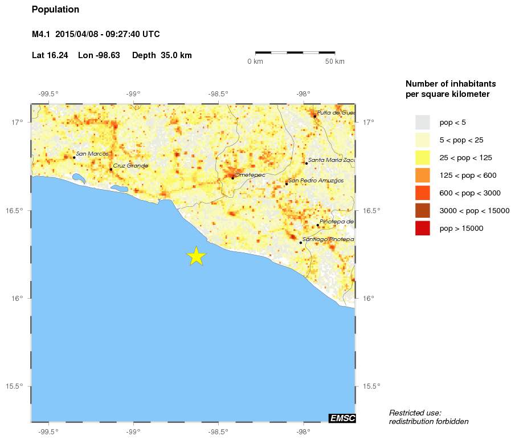Click the '25 < pop < 125' yellow swatch
Image resolution: width=515 pixels, height=440 pixels.
pyautogui.click(x=422, y=158)
